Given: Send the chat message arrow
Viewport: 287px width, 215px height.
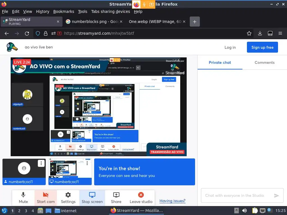Looking at the screenshot, I should (276, 196).
